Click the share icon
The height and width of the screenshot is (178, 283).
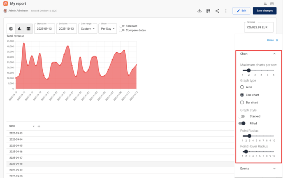(x=217, y=11)
